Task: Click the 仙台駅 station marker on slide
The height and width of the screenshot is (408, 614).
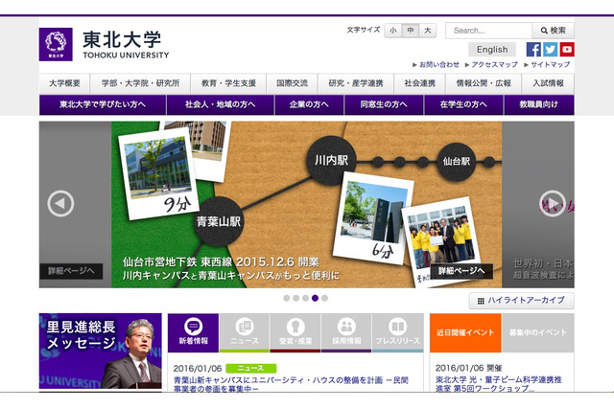Action: click(457, 162)
